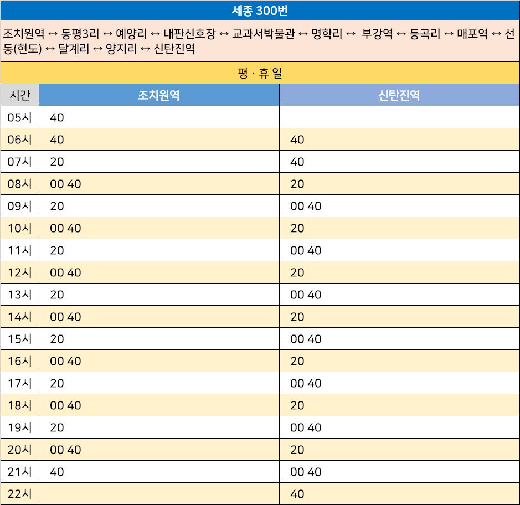Click 조치원역 departure 40 in 05시 row

(56, 117)
